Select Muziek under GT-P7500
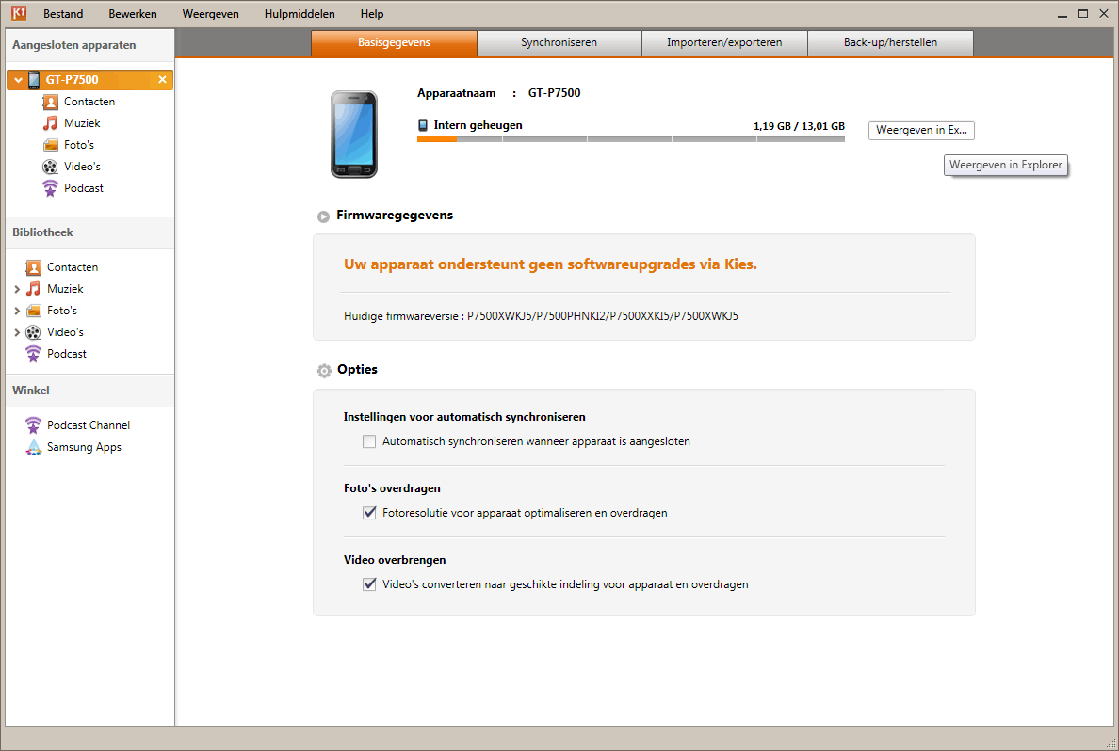Screen dimensions: 1119x751 pos(82,123)
